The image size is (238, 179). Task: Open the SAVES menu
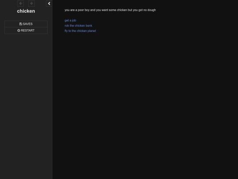pos(26,24)
